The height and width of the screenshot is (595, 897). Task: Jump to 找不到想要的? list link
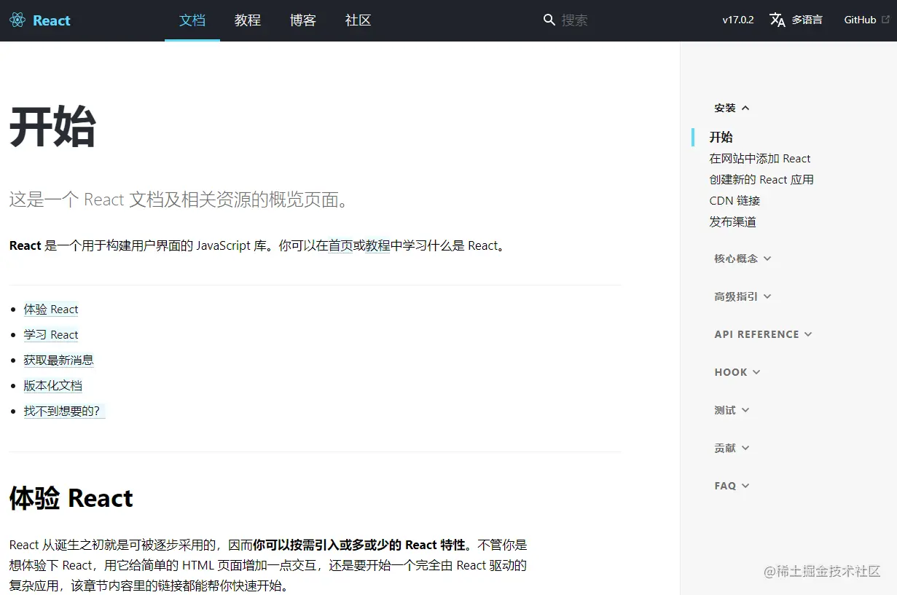click(x=64, y=411)
